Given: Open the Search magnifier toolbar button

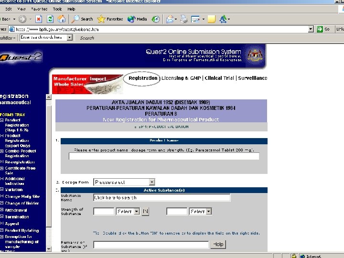Looking at the screenshot, I should (82, 19).
